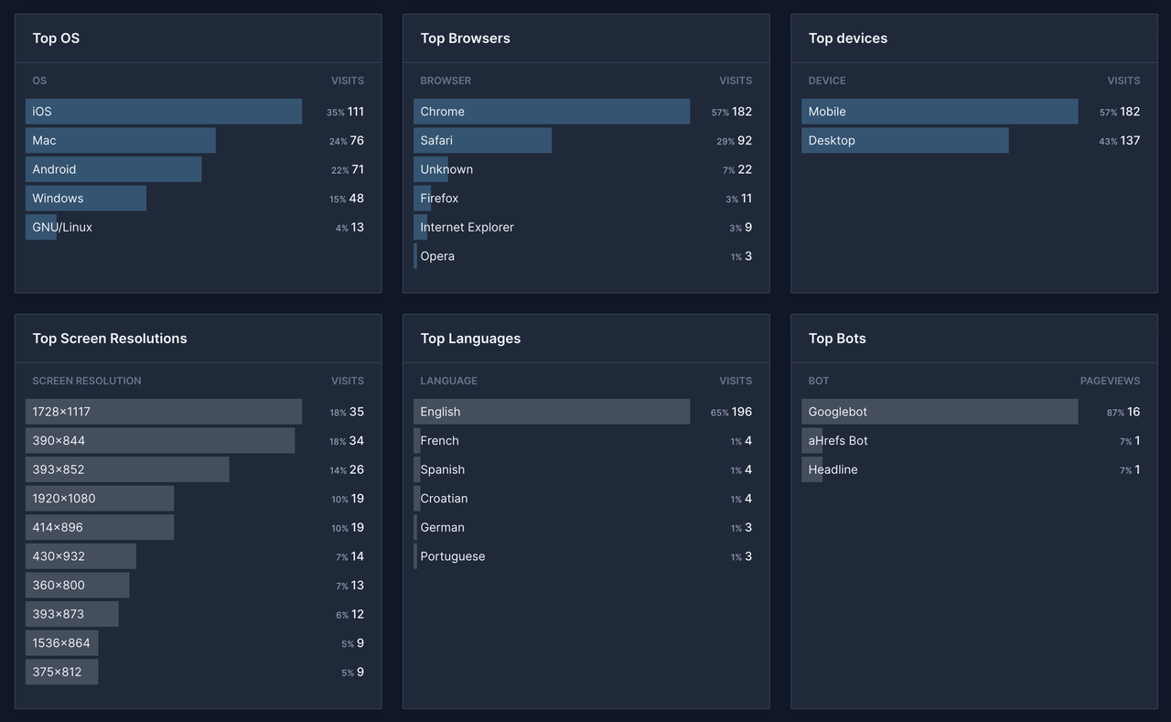This screenshot has height=722, width=1171.
Task: Sort Top OS by VISITS column
Action: [348, 80]
